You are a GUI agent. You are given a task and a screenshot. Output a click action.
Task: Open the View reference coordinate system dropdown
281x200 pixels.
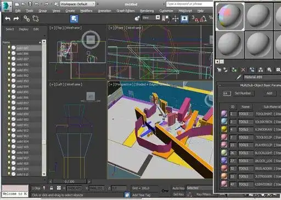coord(151,18)
